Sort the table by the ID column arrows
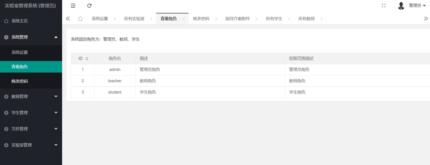Image resolution: width=430 pixels, height=165 pixels. coord(87,58)
